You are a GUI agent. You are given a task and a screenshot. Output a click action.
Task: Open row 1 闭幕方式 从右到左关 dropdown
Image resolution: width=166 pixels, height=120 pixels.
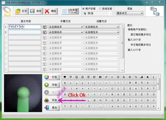coord(102,27)
